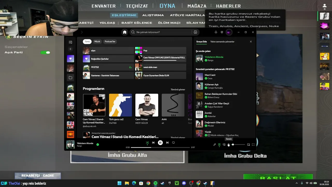Open the folder item in Spotify sidebar
Image resolution: width=332 pixels, height=187 pixels.
pos(70,77)
